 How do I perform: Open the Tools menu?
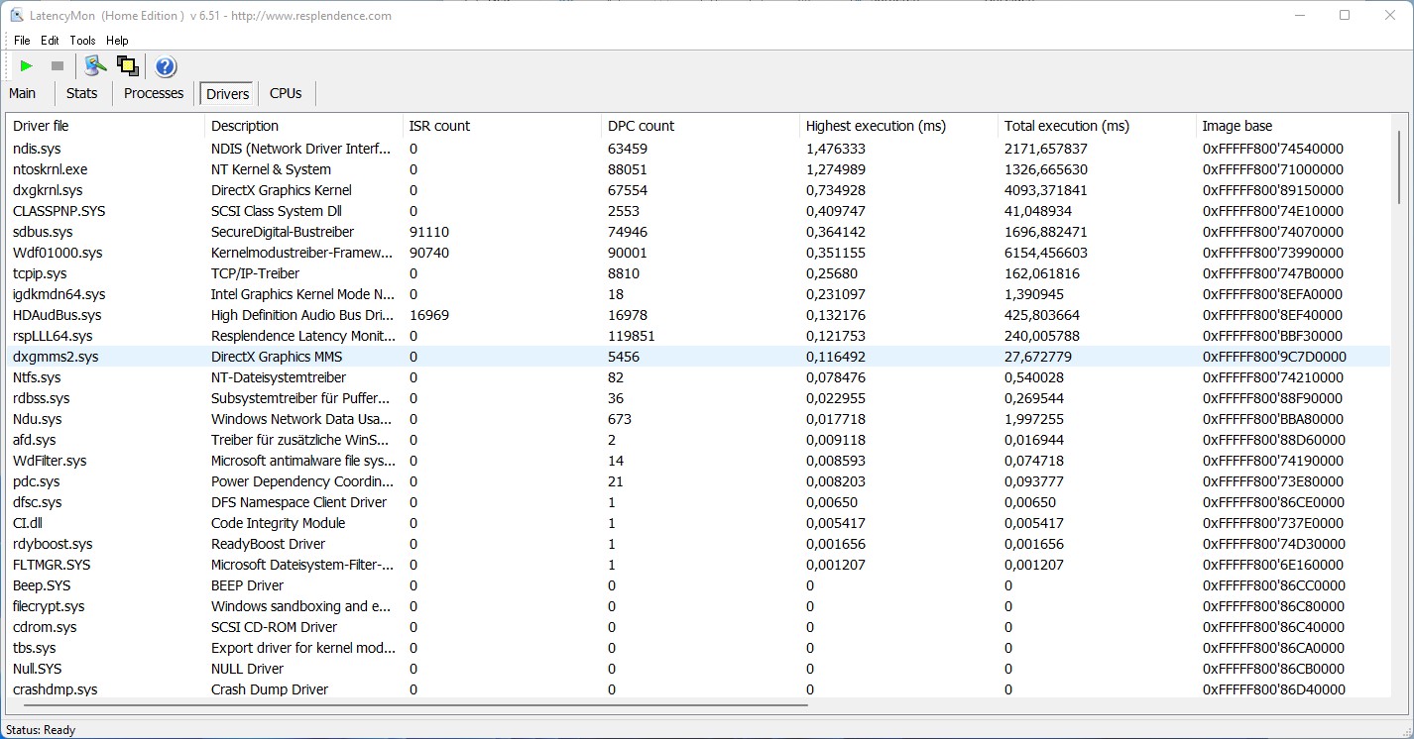click(82, 41)
